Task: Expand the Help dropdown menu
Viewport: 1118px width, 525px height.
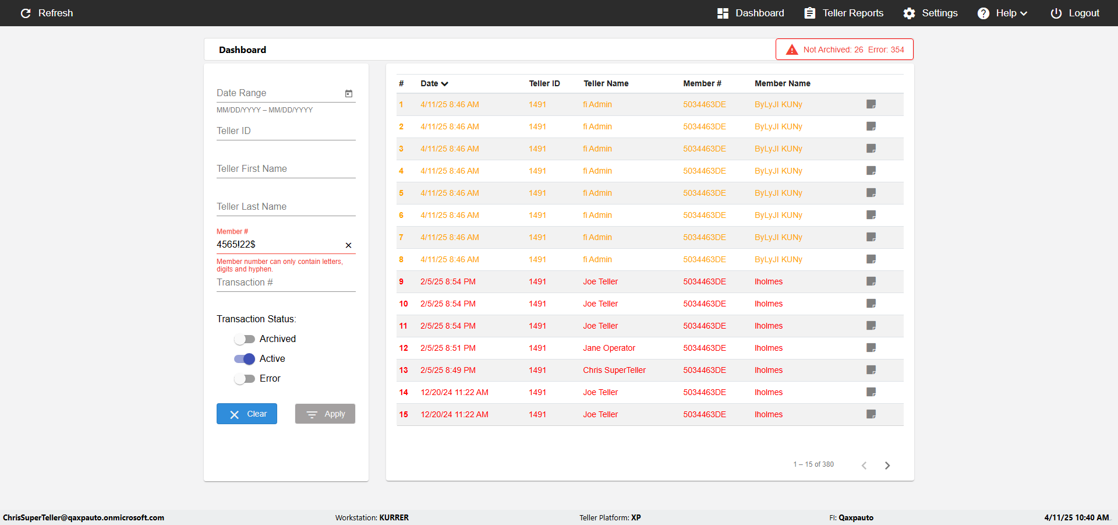Action: pyautogui.click(x=1002, y=13)
